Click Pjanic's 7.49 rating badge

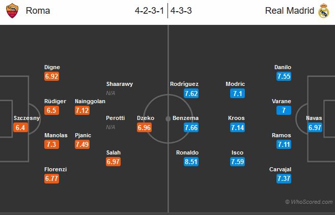[83, 145]
